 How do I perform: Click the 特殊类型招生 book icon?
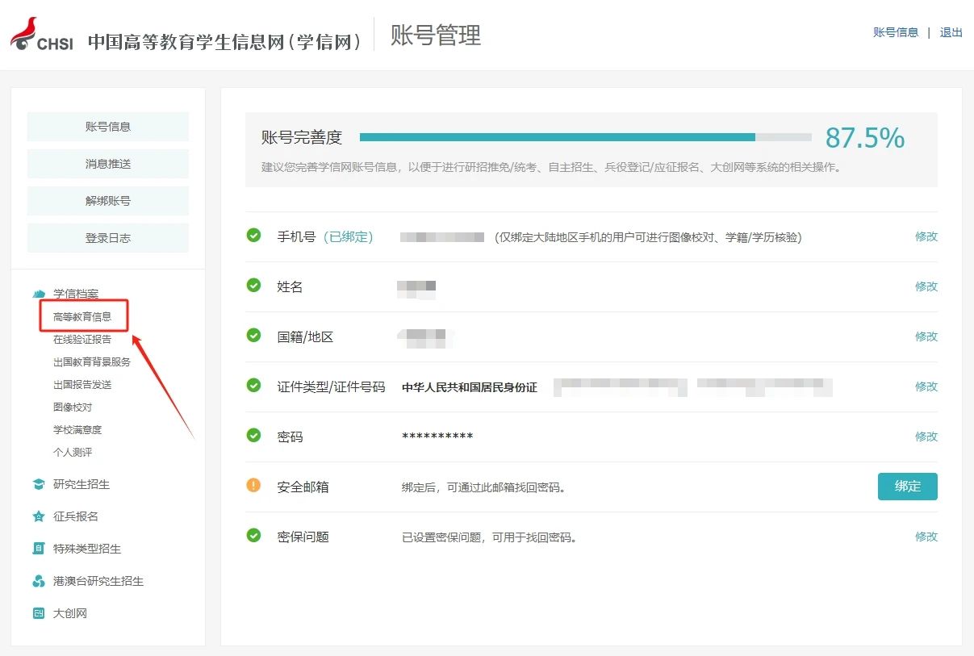pos(38,549)
